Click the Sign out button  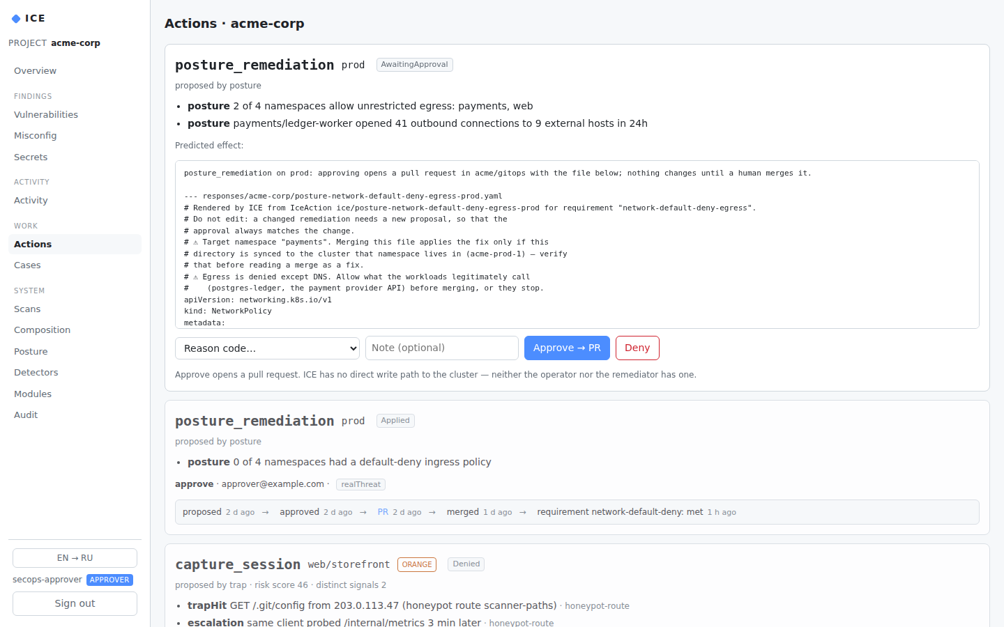[75, 603]
